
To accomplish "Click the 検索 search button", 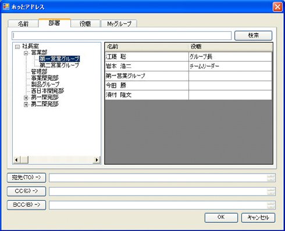I will [x=253, y=35].
